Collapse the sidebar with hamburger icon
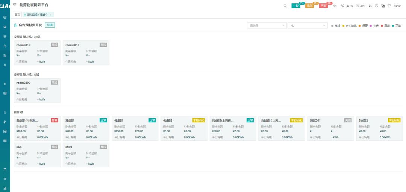406x192 pixels. click(15, 5)
